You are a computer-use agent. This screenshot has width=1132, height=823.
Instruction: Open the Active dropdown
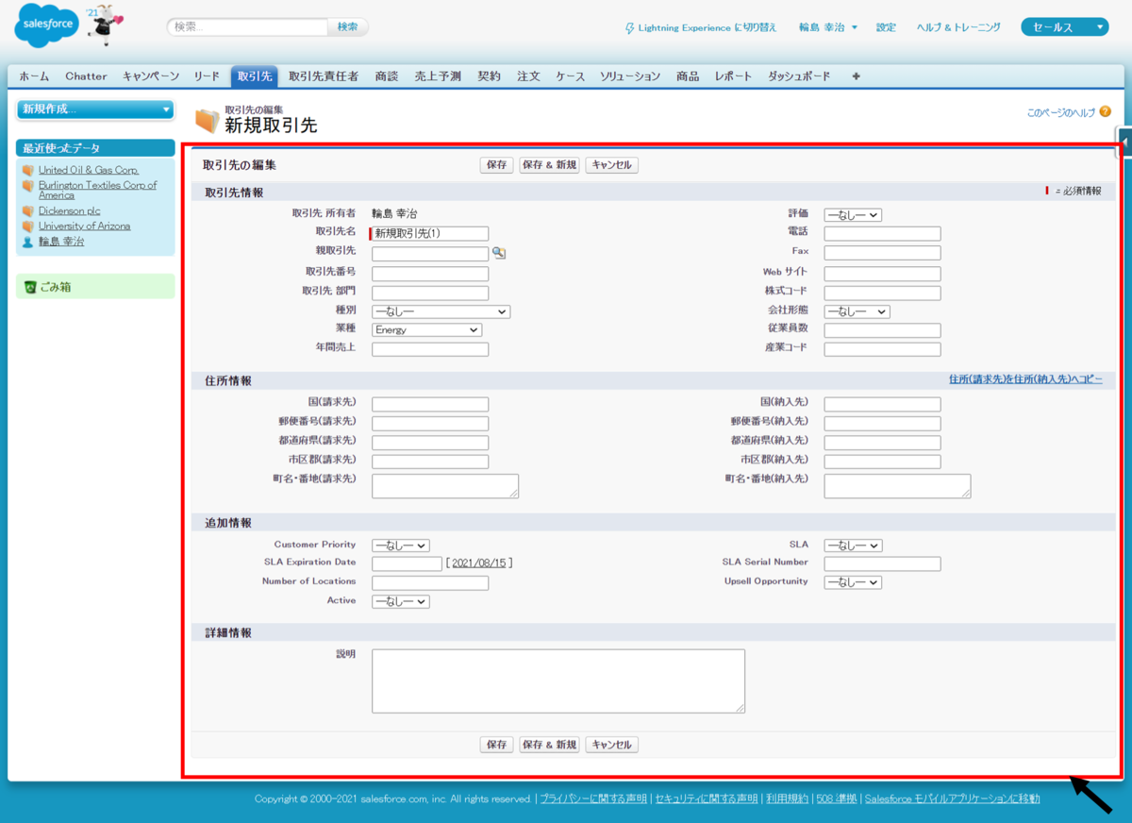[401, 601]
